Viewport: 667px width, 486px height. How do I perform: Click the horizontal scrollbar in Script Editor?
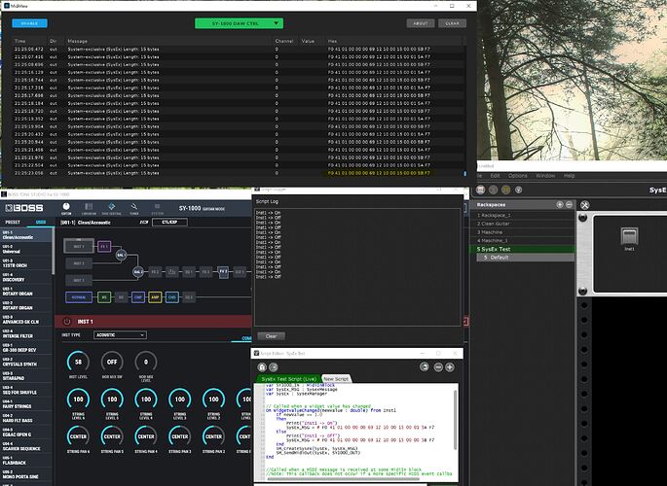click(343, 479)
